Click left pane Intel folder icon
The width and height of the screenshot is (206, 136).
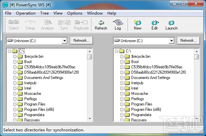pyautogui.click(x=20, y=88)
